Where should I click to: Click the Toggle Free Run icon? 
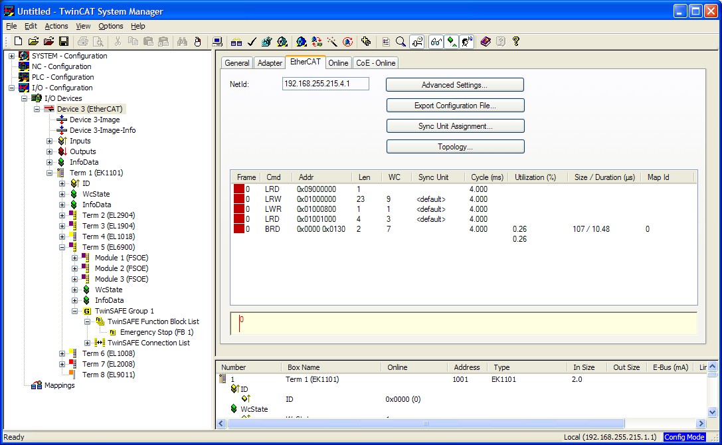point(347,41)
